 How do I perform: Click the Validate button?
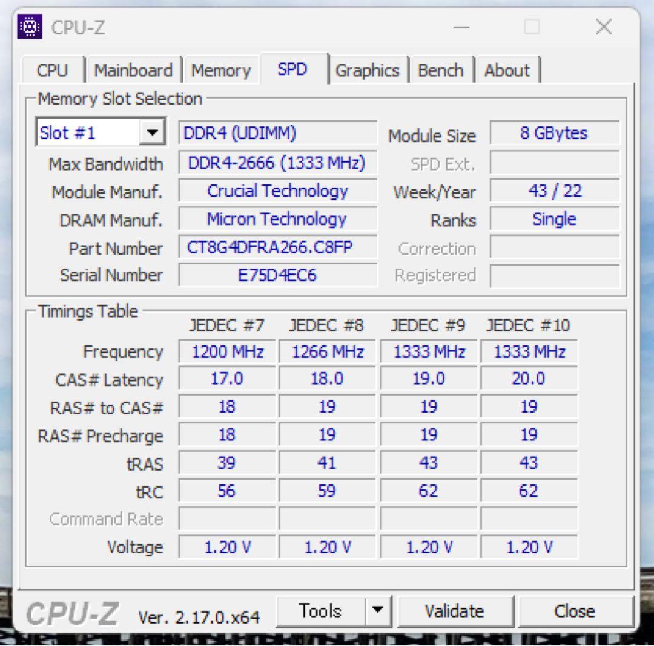pyautogui.click(x=455, y=611)
